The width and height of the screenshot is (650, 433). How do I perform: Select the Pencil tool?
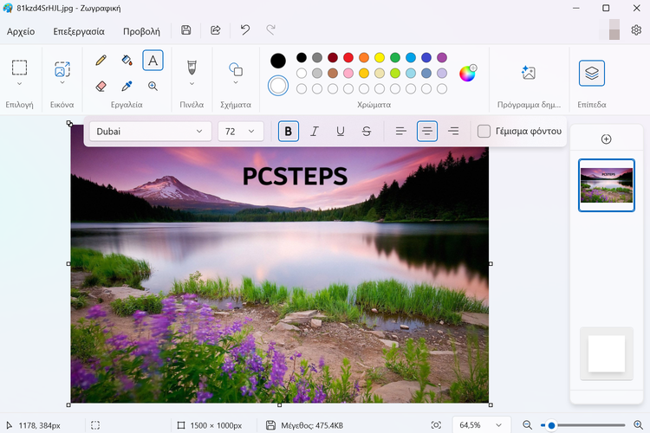click(x=101, y=61)
